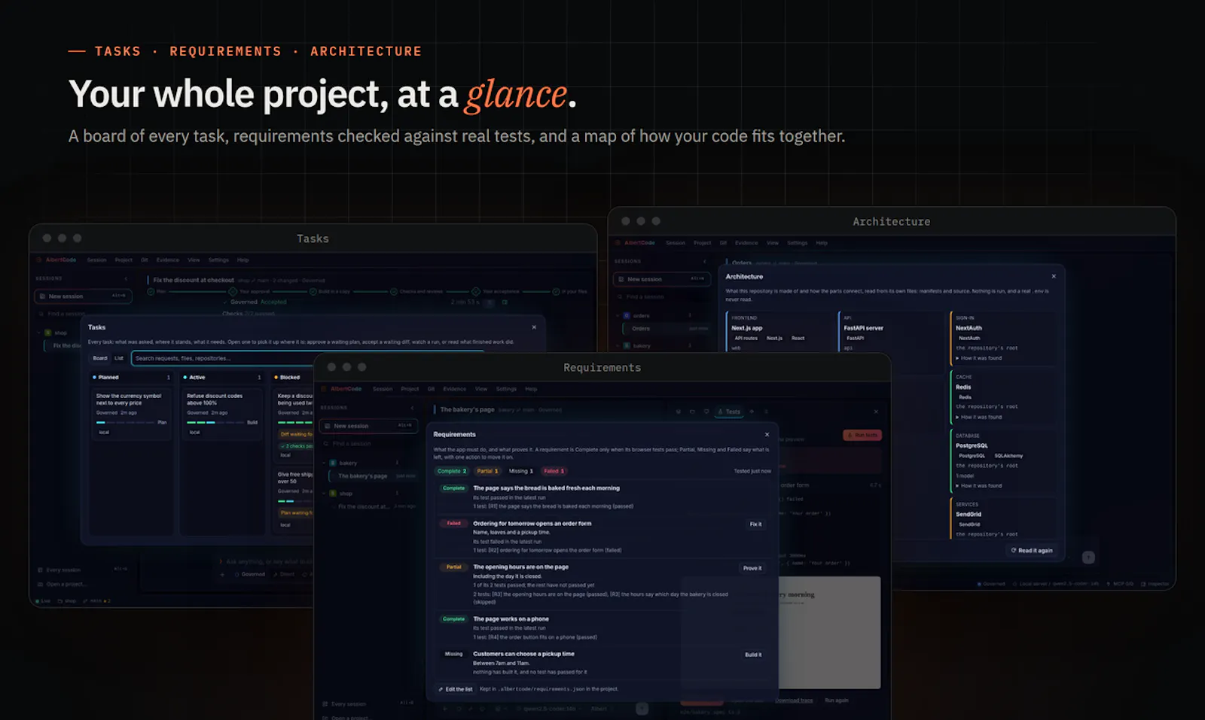Open the Session menu in Tasks window

pos(96,260)
